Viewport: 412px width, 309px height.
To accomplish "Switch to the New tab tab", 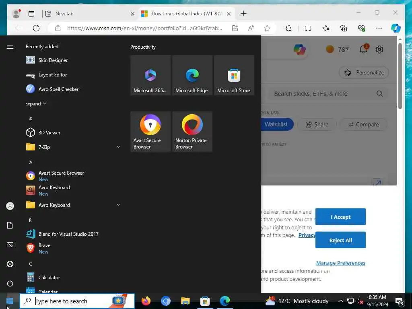I will 89,14.
